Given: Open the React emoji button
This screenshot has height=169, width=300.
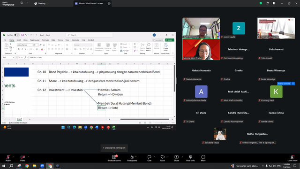Looking at the screenshot, I should [163, 158].
